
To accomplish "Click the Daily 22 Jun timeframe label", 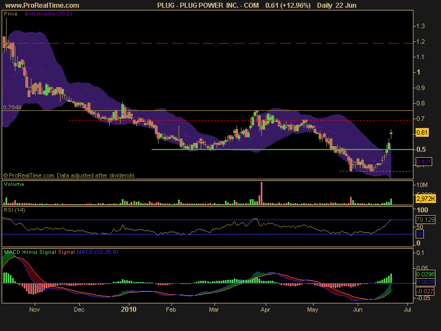I will [336, 6].
